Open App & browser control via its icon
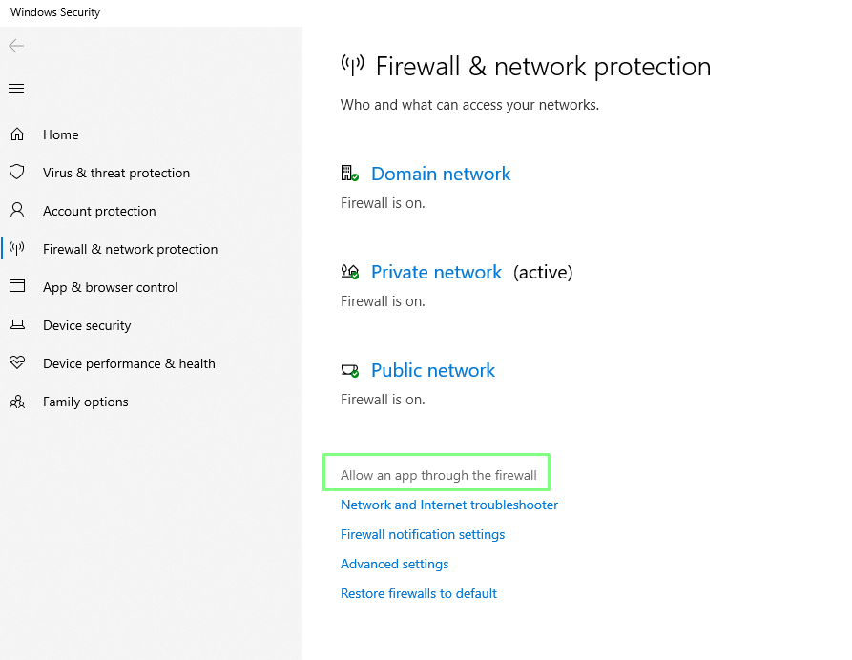 pyautogui.click(x=17, y=287)
